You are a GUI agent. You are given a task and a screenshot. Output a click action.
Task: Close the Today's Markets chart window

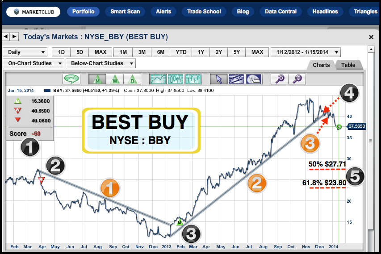tap(371, 37)
